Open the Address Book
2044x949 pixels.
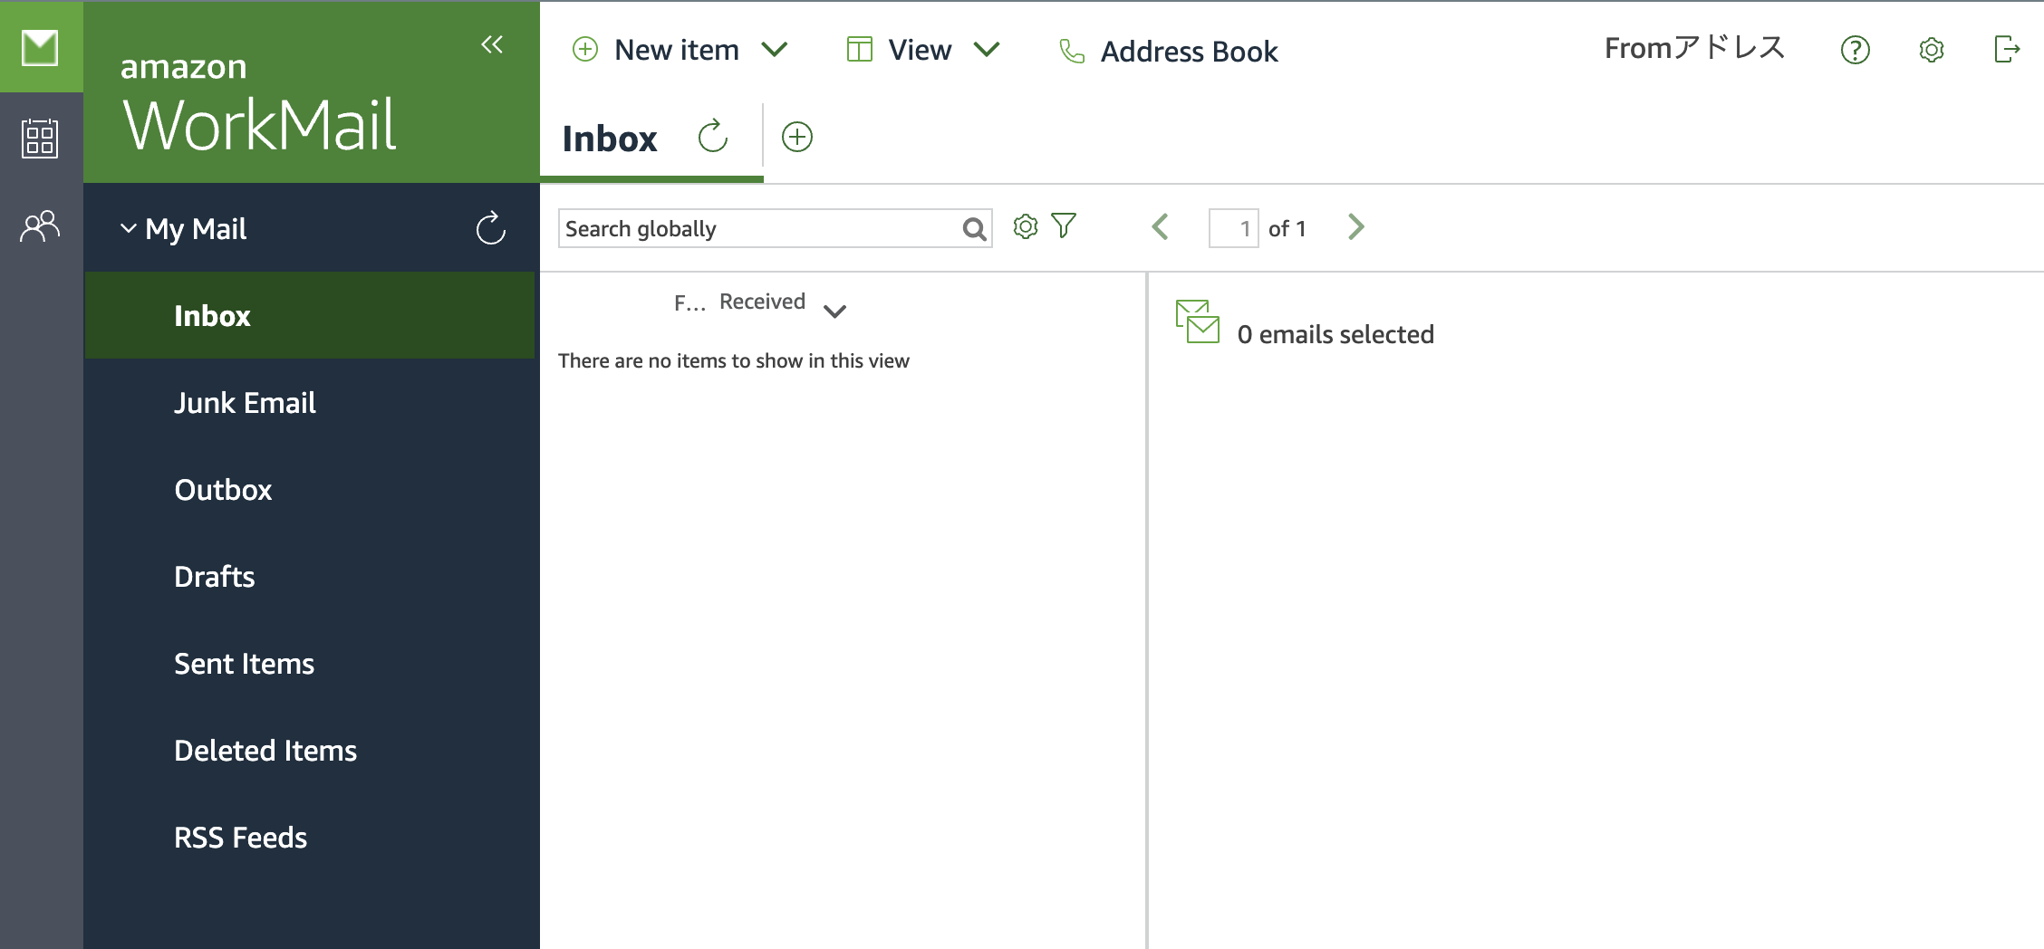coord(1189,52)
